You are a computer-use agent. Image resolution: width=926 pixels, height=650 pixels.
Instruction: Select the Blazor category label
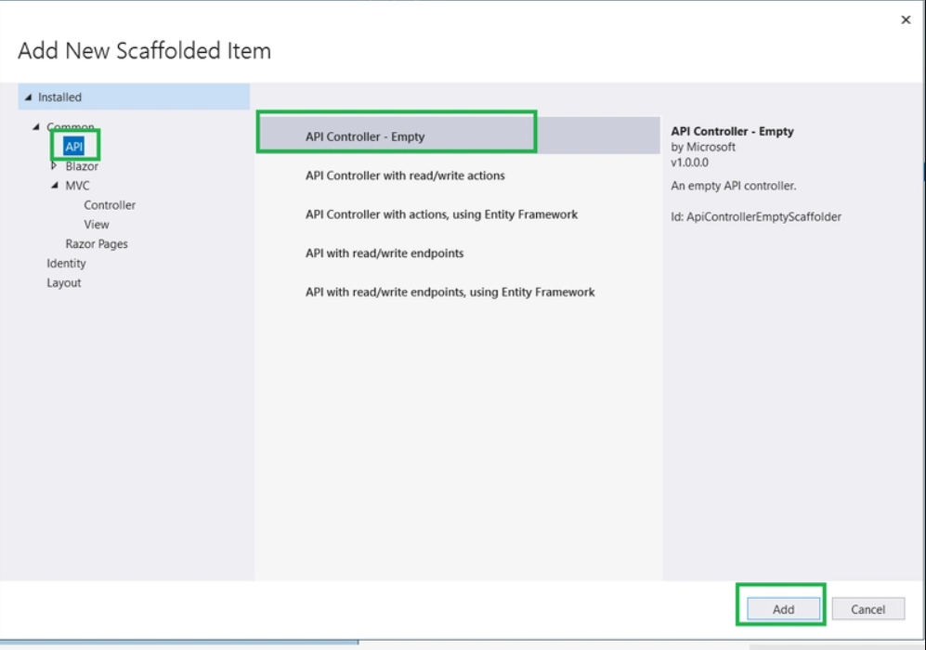point(82,166)
